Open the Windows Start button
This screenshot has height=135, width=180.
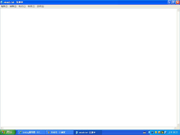8,133
